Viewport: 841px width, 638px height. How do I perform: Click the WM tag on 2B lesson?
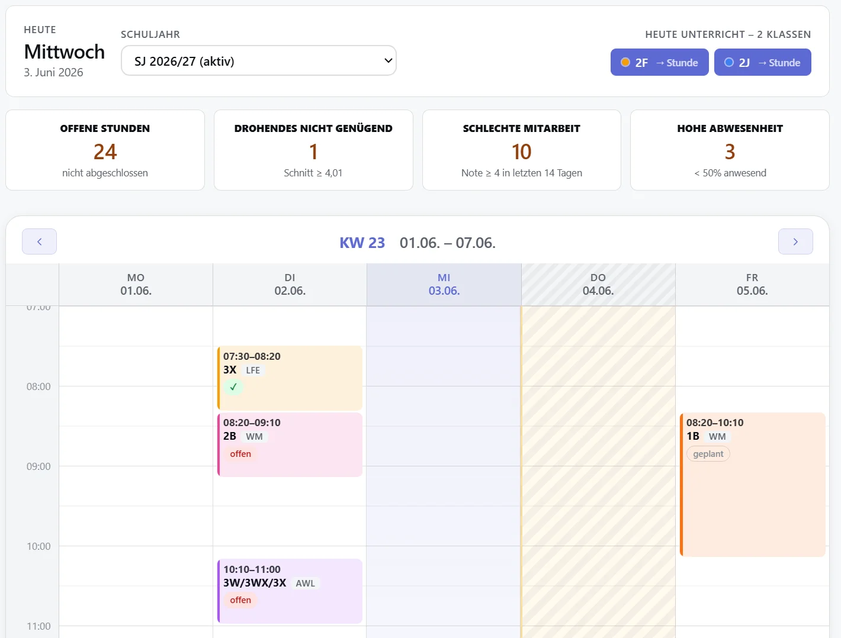(x=254, y=437)
